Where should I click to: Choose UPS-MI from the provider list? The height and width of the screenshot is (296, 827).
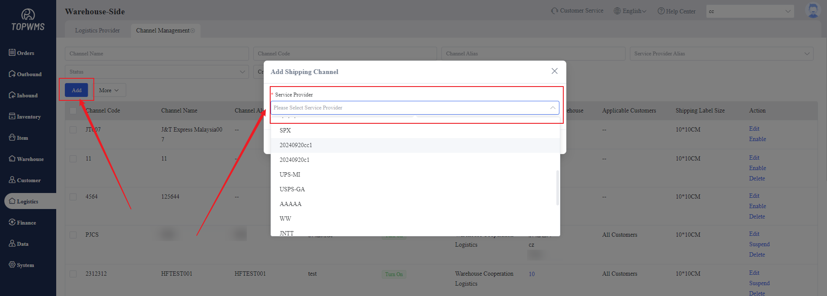pos(290,175)
